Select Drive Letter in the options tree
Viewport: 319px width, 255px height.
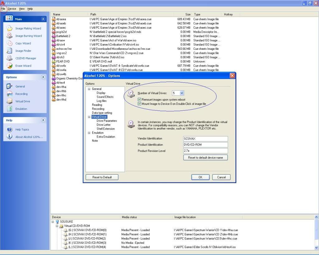click(103, 125)
